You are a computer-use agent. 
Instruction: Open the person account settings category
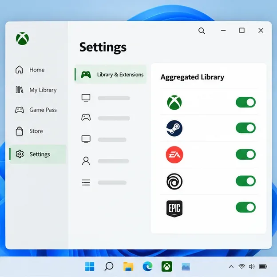[105, 161]
